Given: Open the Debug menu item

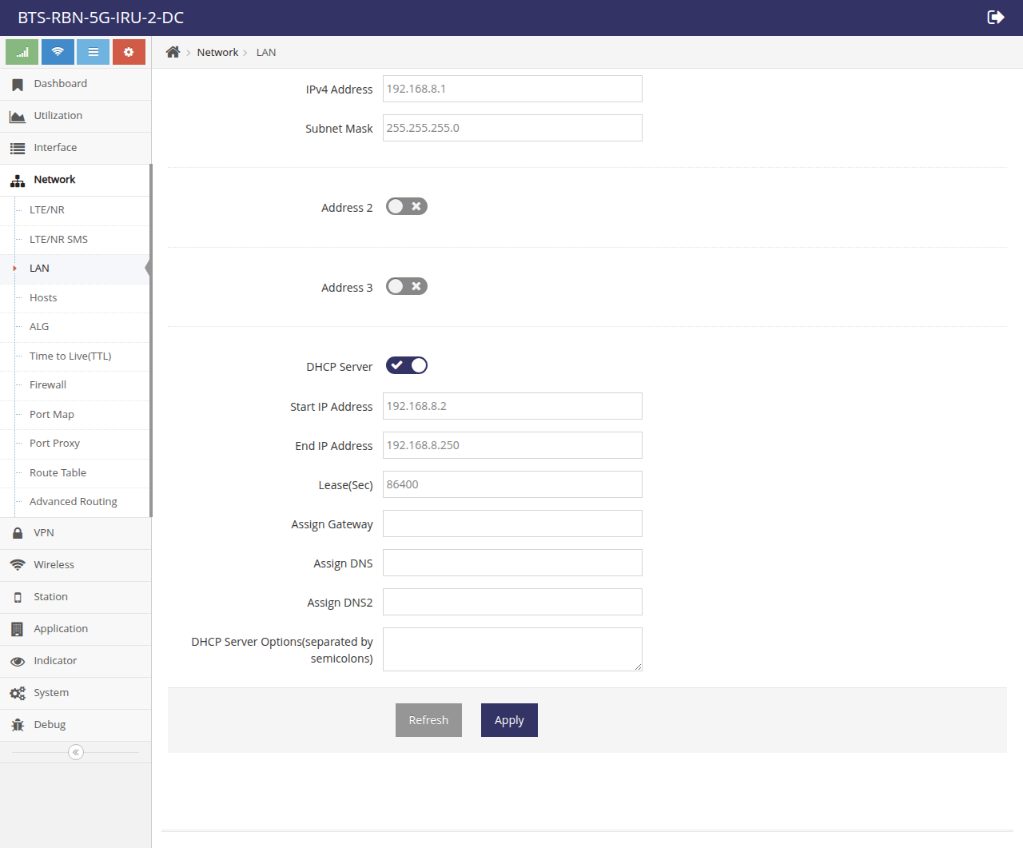Looking at the screenshot, I should (x=75, y=725).
